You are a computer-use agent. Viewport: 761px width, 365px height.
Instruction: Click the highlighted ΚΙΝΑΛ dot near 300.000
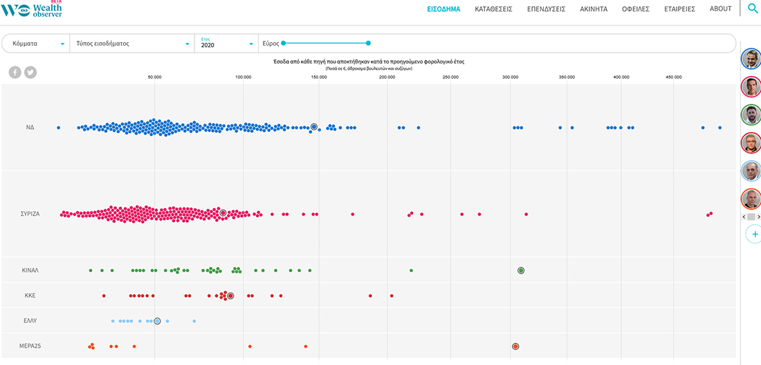[x=521, y=270]
